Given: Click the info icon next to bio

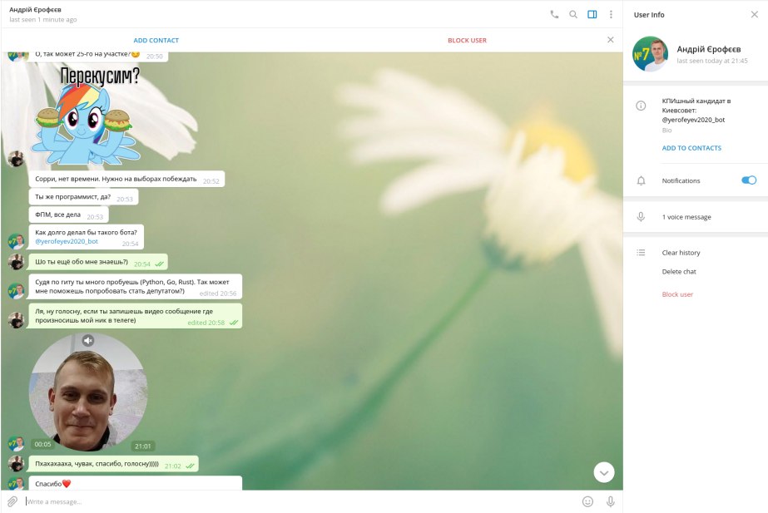Looking at the screenshot, I should pyautogui.click(x=641, y=106).
